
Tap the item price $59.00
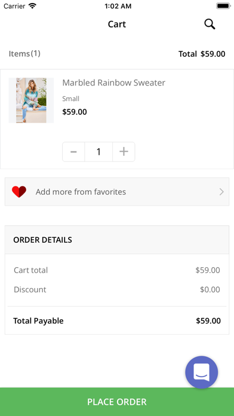pyautogui.click(x=75, y=112)
